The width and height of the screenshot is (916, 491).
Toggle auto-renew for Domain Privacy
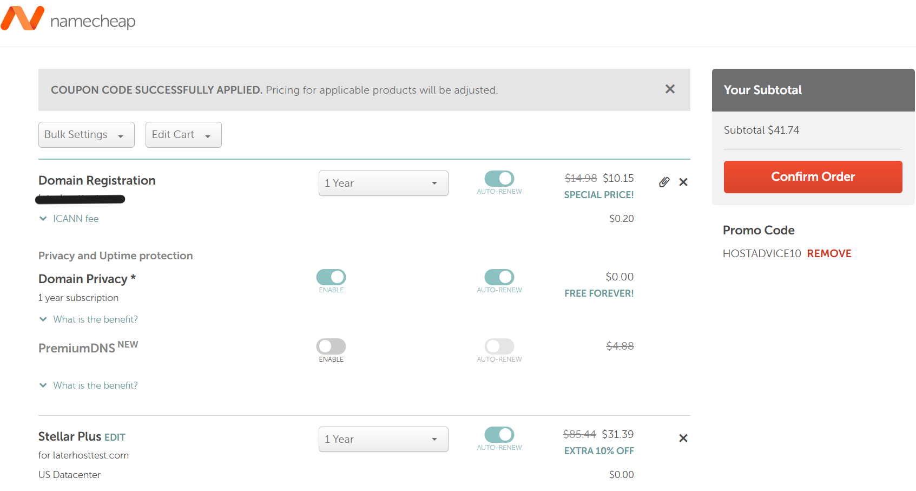pyautogui.click(x=499, y=277)
